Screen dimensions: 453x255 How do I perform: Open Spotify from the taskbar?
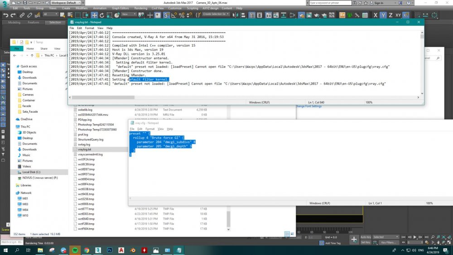[x=74, y=250]
